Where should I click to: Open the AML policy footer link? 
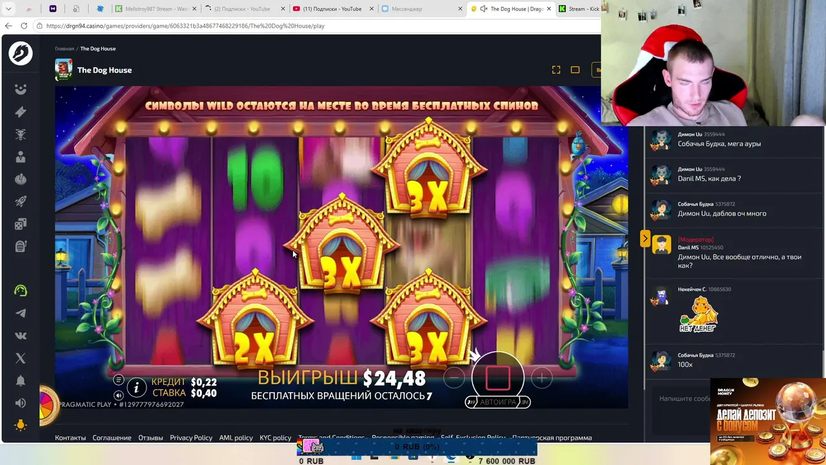(x=236, y=438)
